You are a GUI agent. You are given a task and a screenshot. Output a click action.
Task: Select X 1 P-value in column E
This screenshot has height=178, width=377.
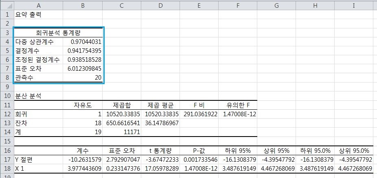point(199,168)
